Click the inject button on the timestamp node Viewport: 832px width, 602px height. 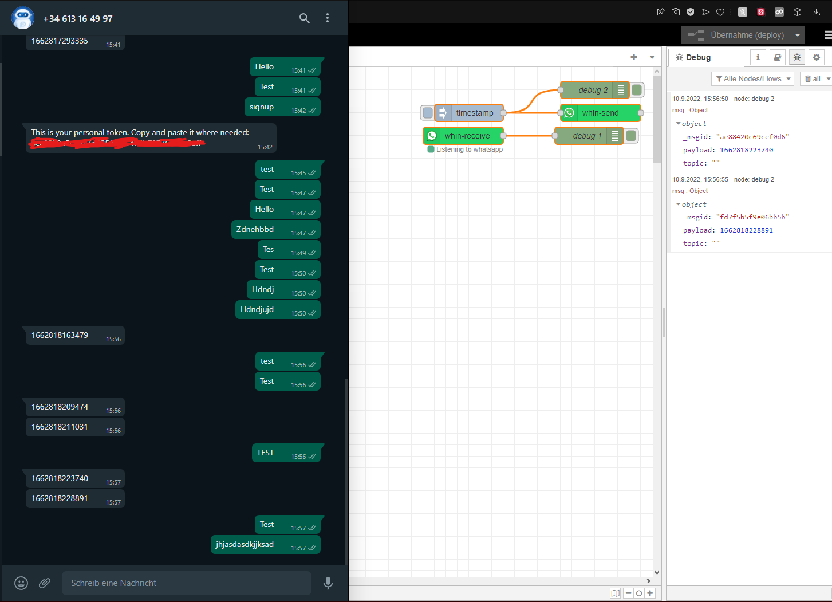click(427, 112)
